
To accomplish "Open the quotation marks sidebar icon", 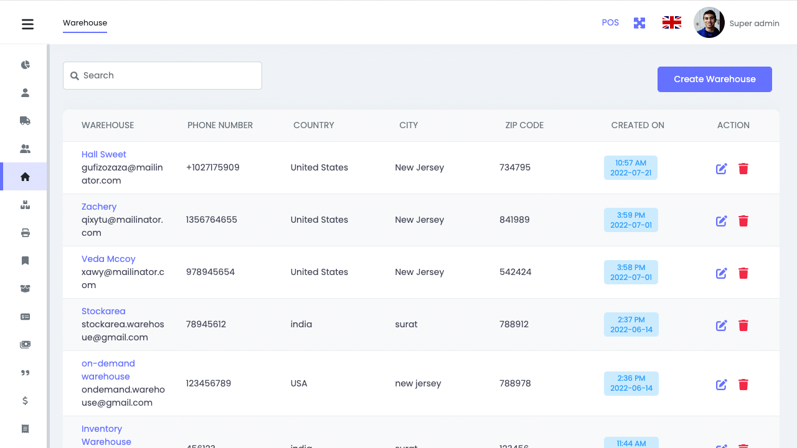I will [x=25, y=373].
